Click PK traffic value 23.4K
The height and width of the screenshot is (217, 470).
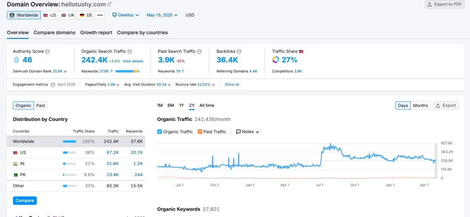(x=112, y=175)
